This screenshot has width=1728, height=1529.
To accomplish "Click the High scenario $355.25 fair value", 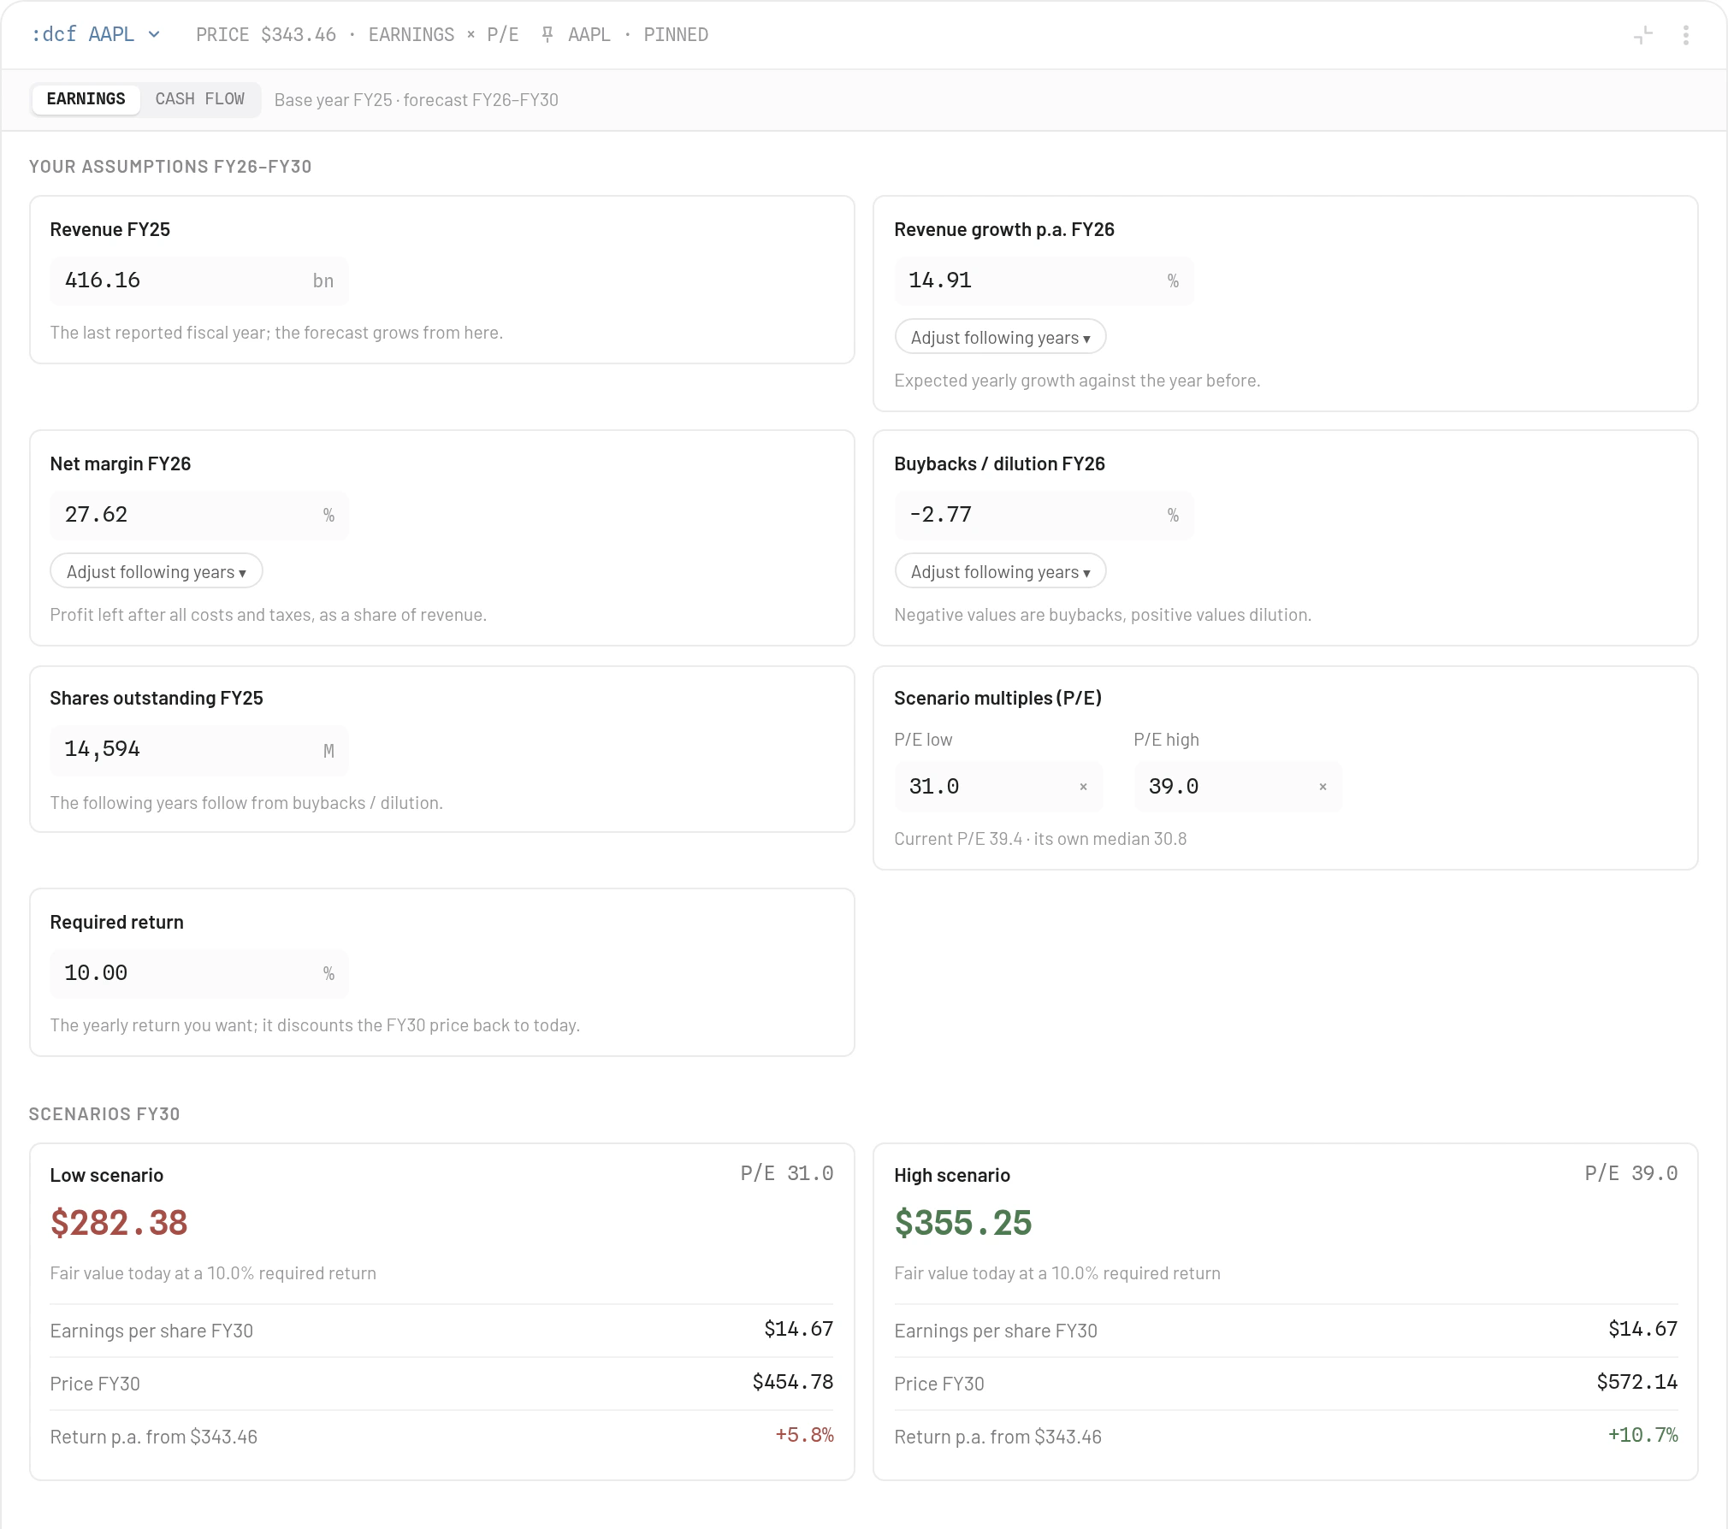I will click(963, 1223).
